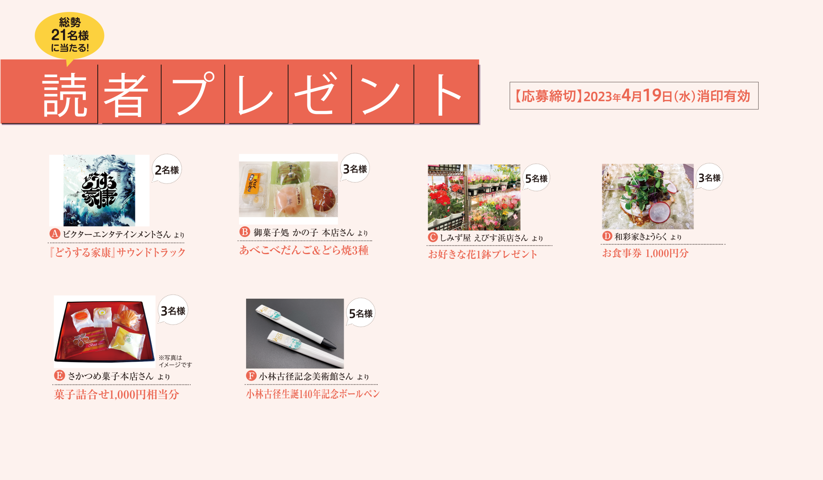Click the circled A icon for Victor Entertainment

(54, 234)
